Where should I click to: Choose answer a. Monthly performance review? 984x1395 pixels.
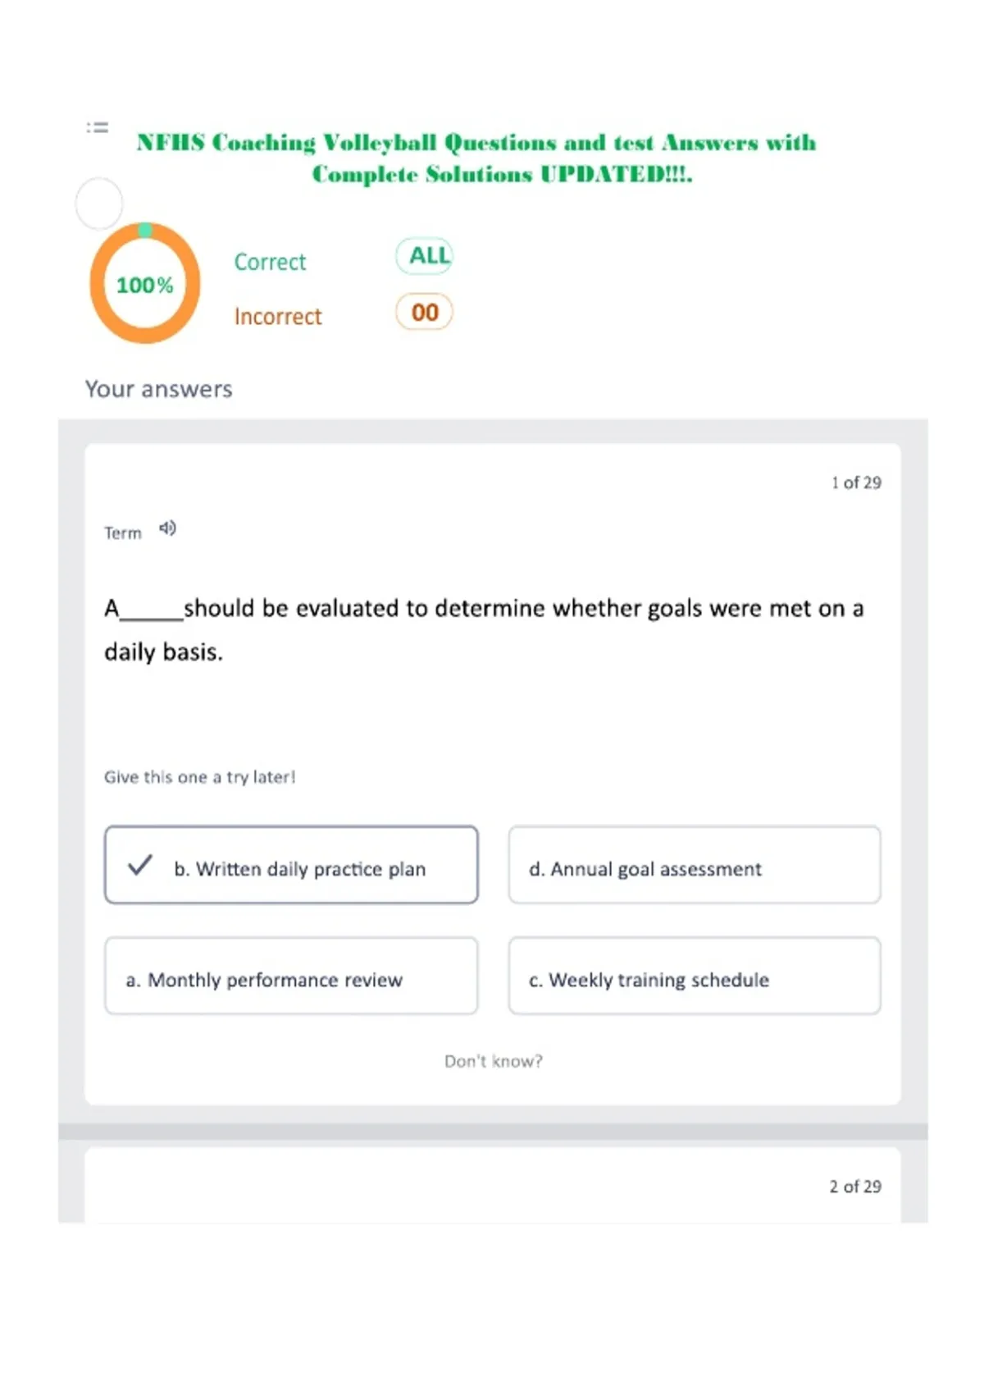click(291, 976)
